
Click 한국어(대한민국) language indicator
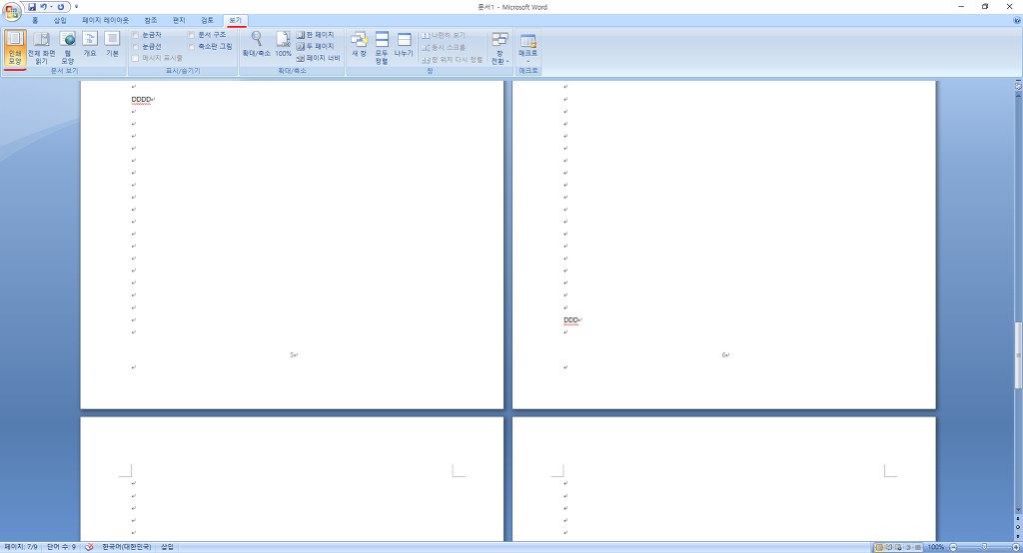tap(127, 547)
